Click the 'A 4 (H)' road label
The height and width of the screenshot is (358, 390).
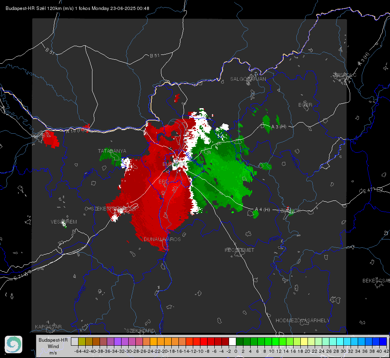coord(263,210)
